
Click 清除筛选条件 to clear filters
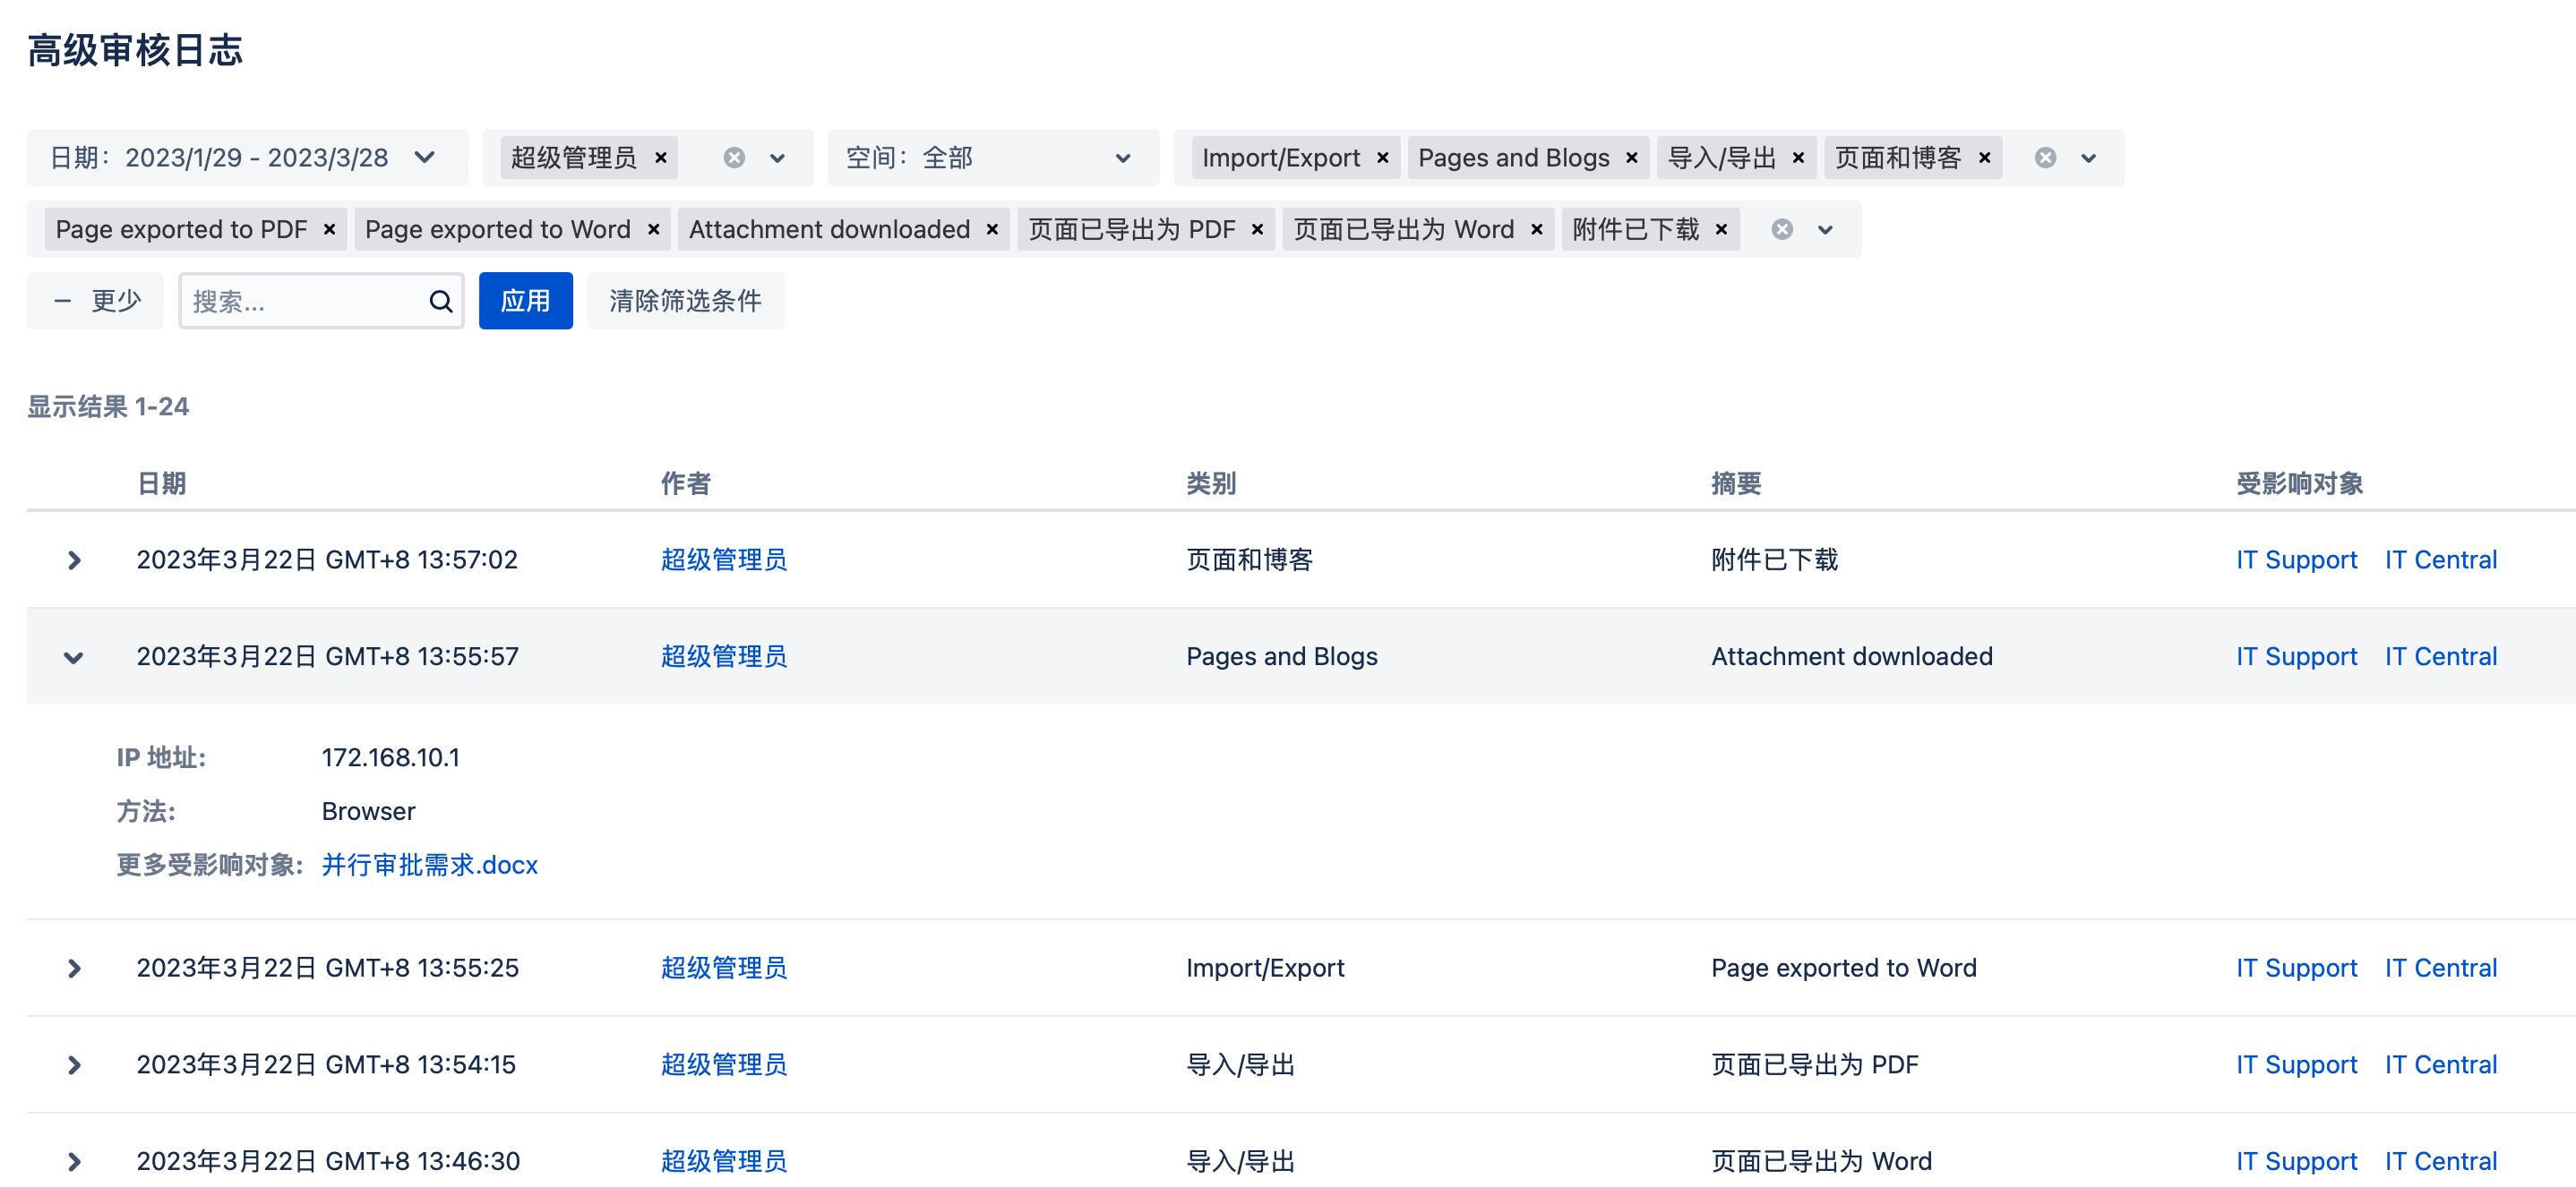coord(685,301)
